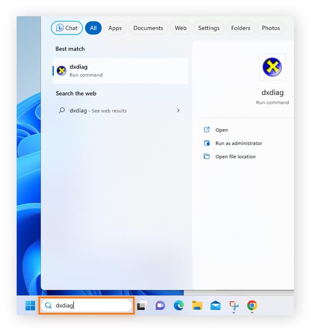Choose Run as administrator
The width and height of the screenshot is (311, 332).
point(239,143)
